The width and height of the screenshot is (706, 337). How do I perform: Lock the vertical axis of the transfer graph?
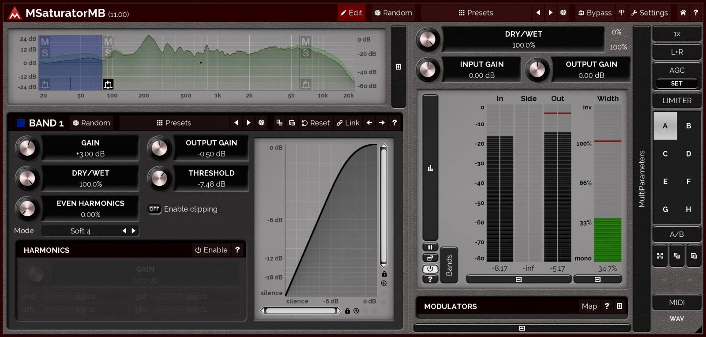pos(384,274)
